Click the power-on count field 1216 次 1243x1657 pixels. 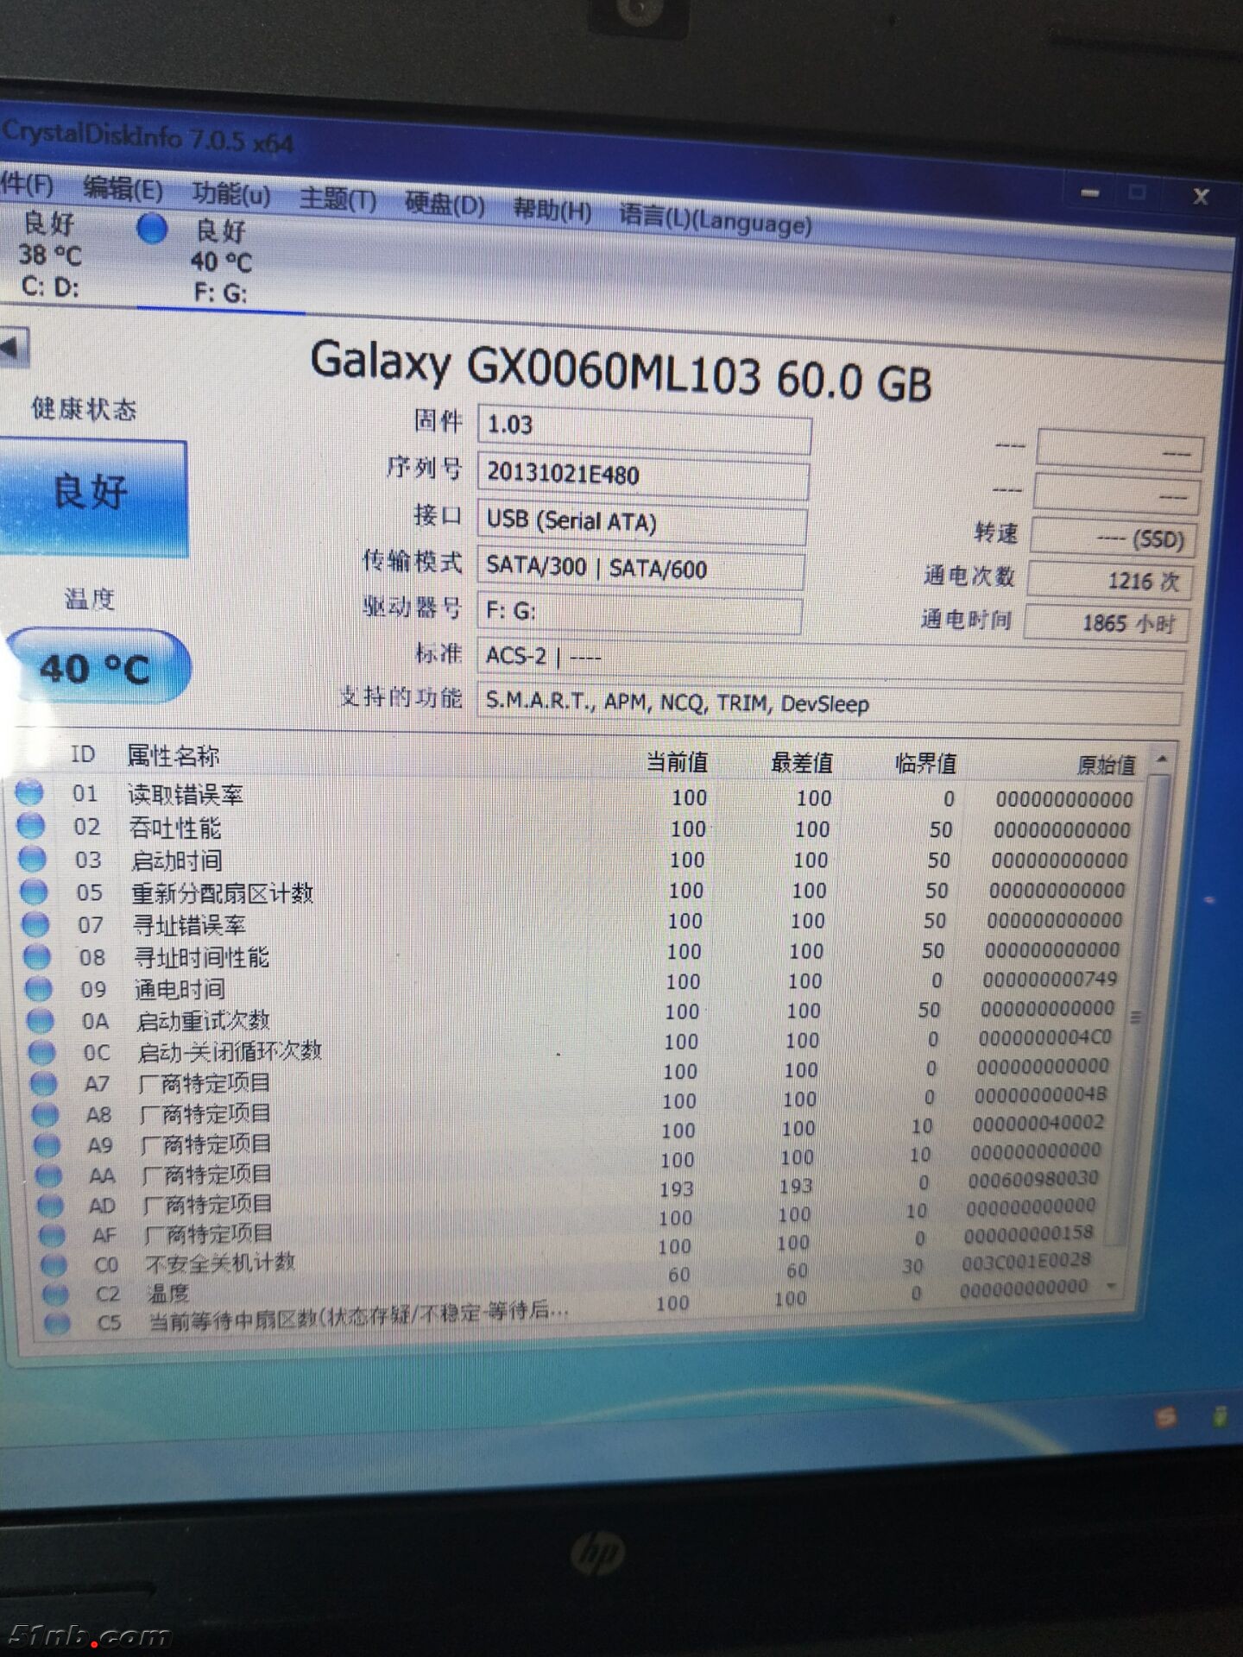pos(1111,581)
